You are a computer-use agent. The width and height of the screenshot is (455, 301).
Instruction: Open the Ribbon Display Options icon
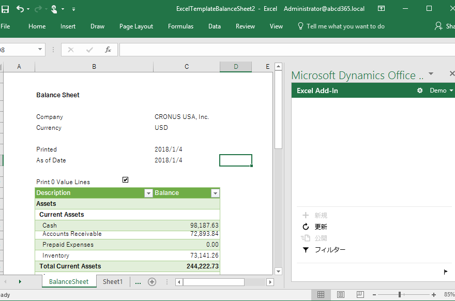pos(381,8)
